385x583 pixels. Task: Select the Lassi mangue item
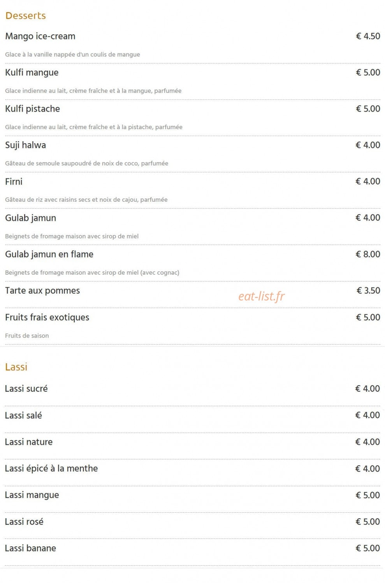coord(32,495)
